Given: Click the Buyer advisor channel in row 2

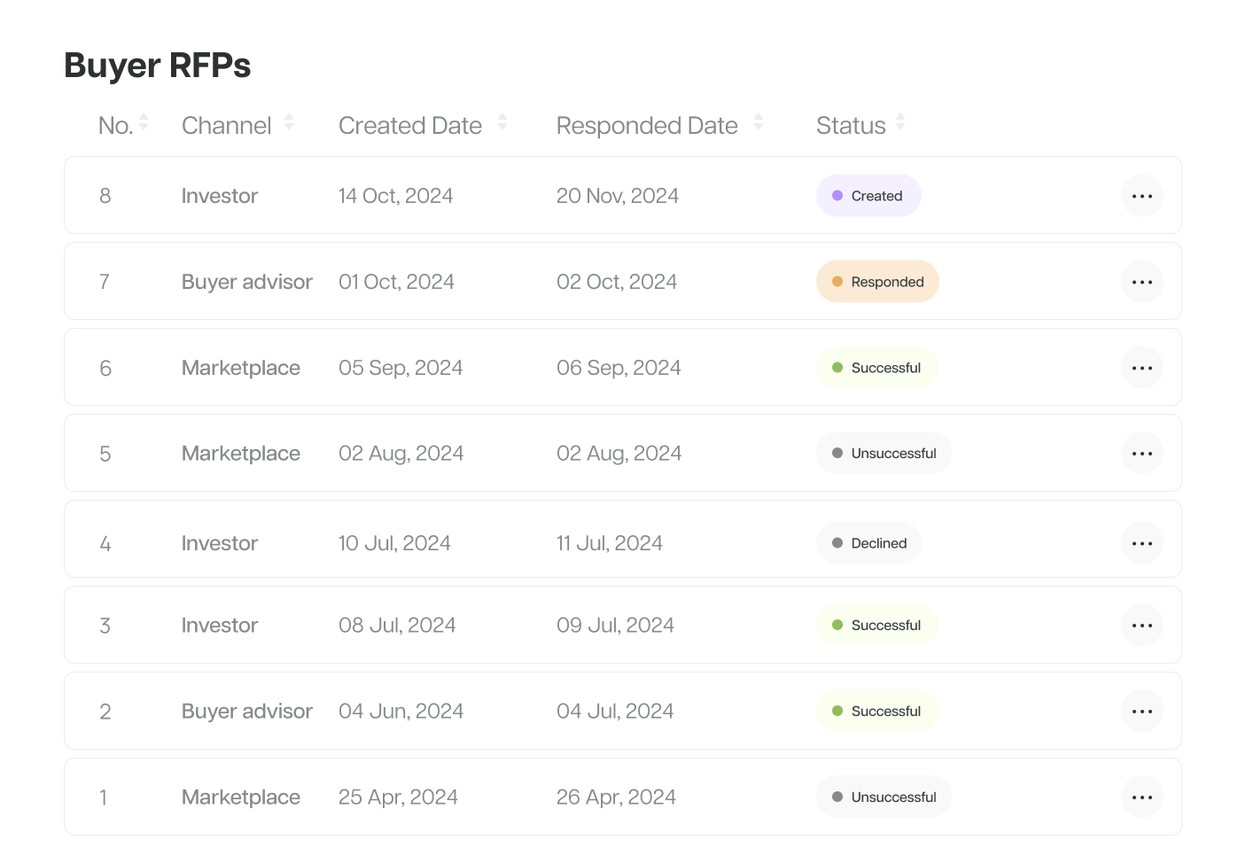Looking at the screenshot, I should coord(247,712).
